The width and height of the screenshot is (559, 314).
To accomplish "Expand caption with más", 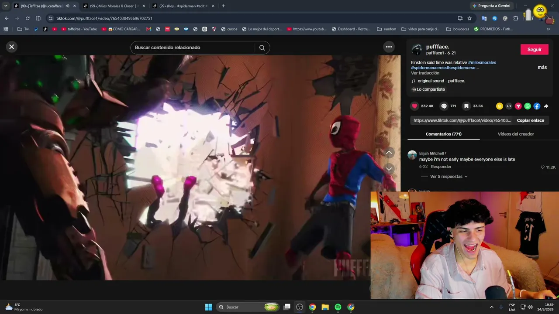I will point(542,68).
